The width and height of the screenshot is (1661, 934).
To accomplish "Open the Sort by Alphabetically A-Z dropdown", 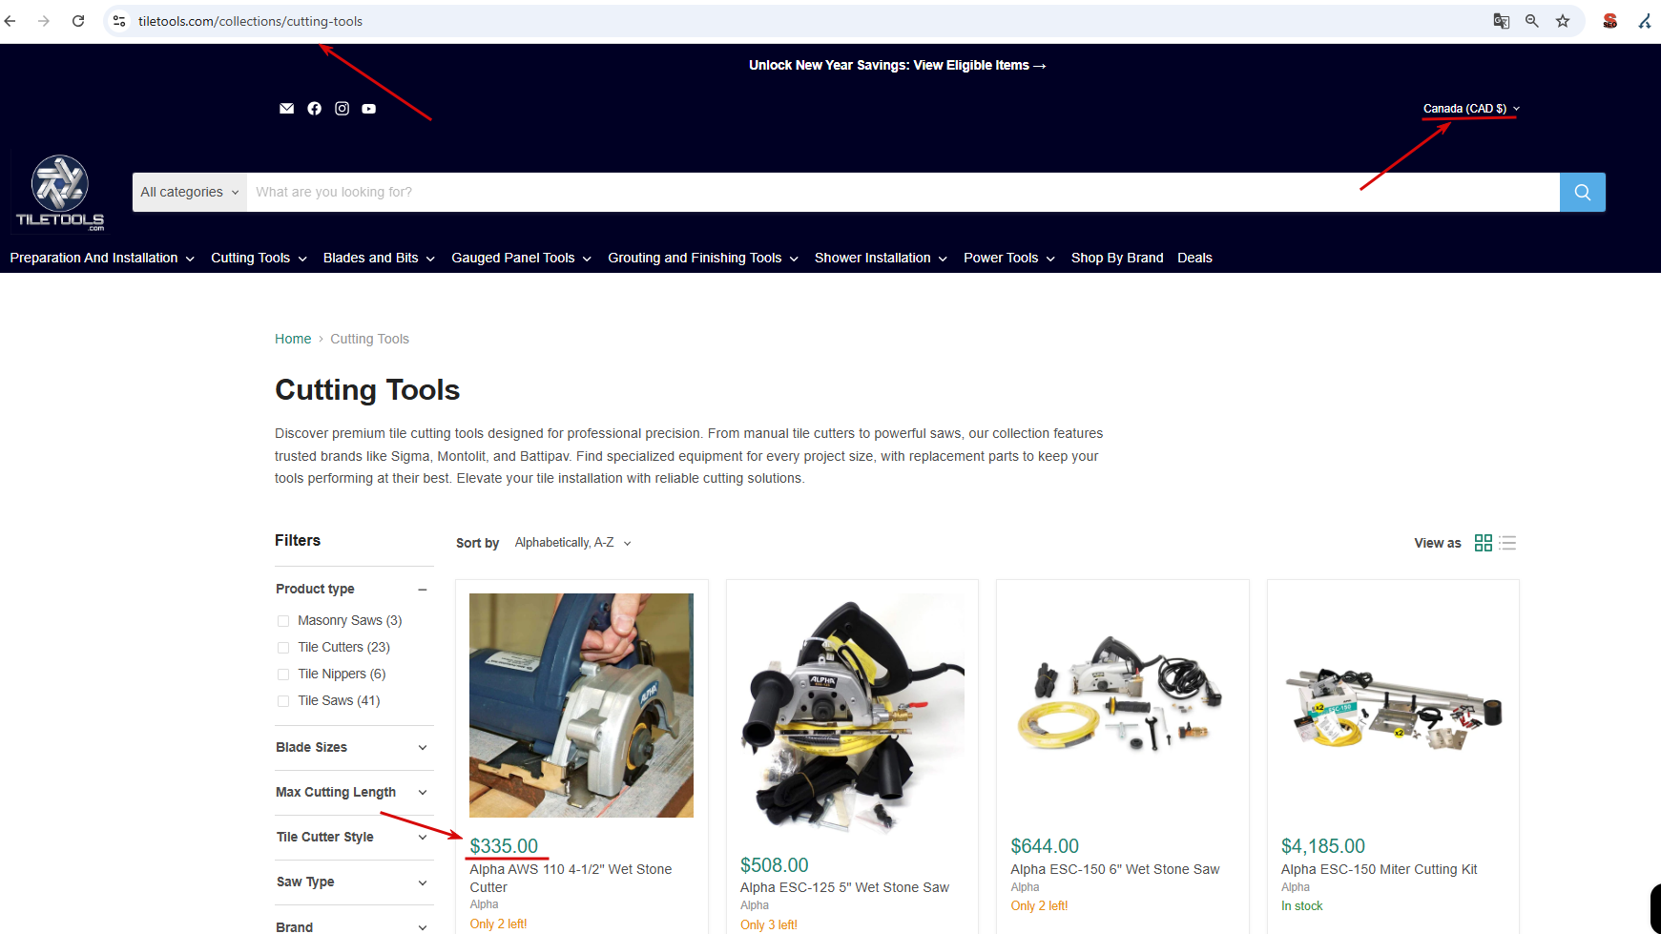I will 572,543.
